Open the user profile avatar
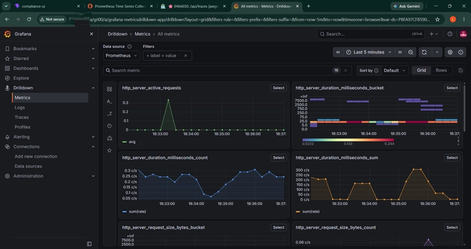The width and height of the screenshot is (471, 249). tap(463, 34)
